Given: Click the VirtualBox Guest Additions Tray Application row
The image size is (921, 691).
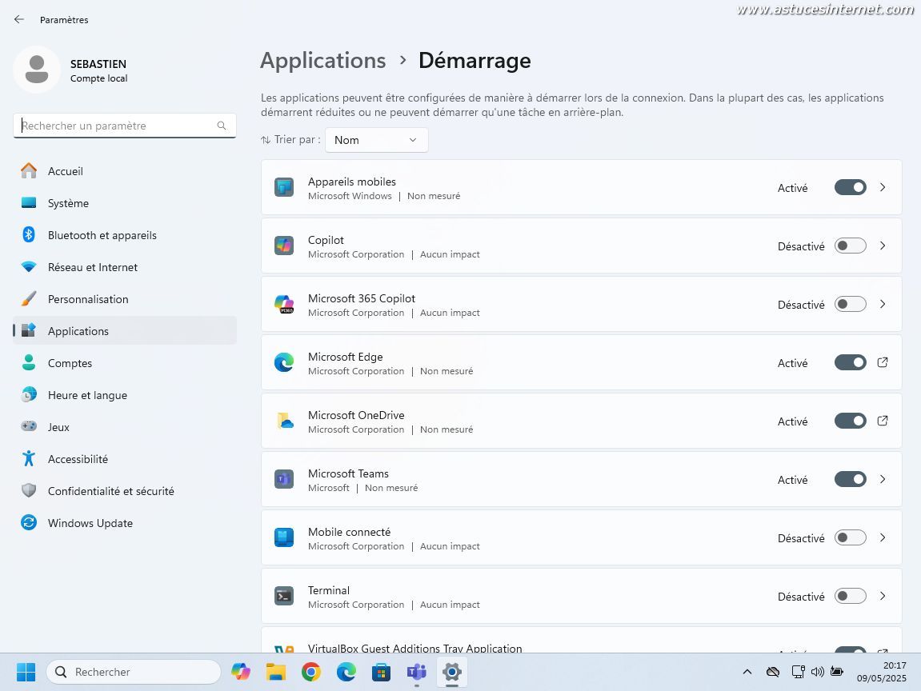Looking at the screenshot, I should pos(582,640).
